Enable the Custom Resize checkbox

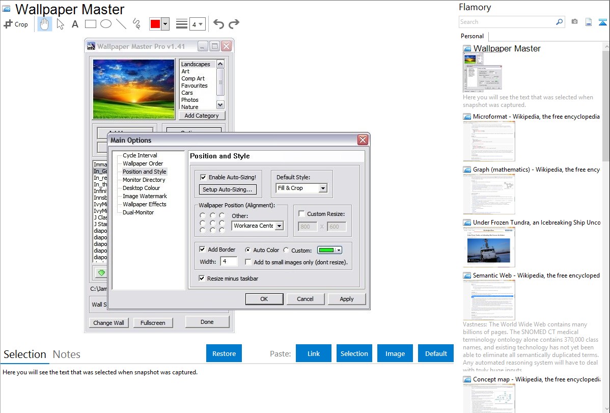tap(301, 214)
